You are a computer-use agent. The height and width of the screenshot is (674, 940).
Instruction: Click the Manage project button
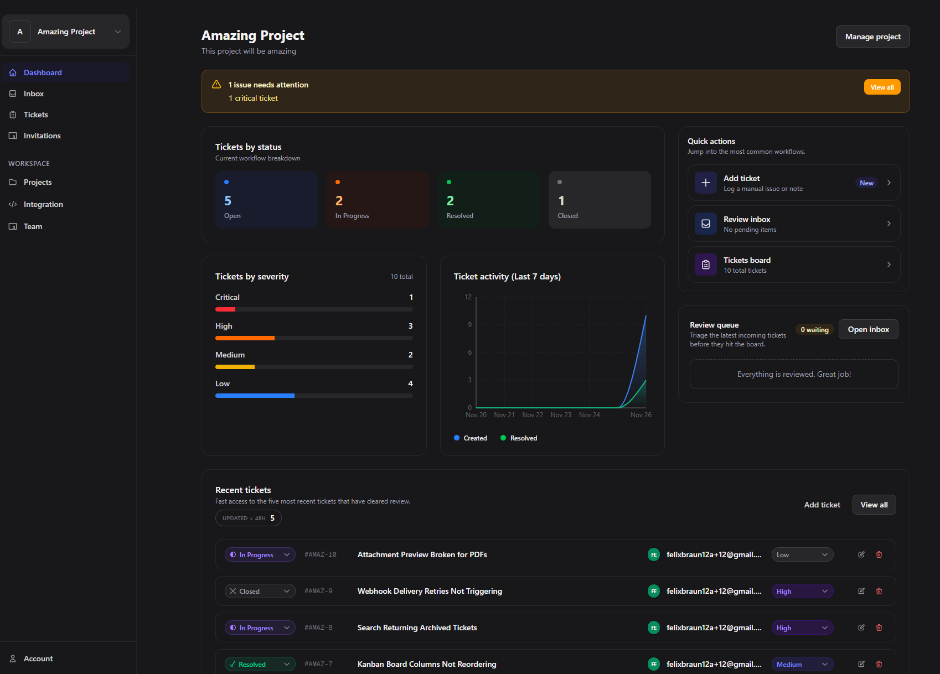click(x=872, y=37)
